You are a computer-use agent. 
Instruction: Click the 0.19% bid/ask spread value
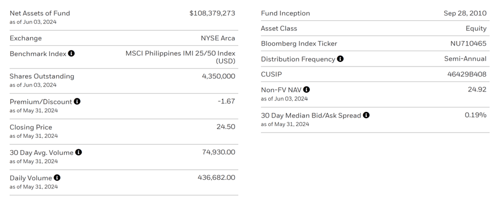tap(475, 115)
